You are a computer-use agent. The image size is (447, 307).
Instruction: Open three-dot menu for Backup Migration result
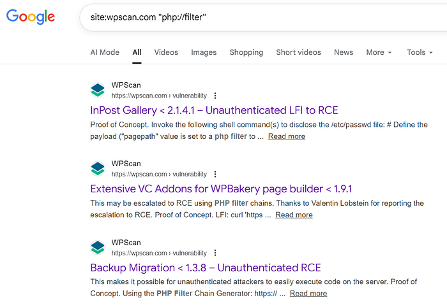(x=215, y=253)
